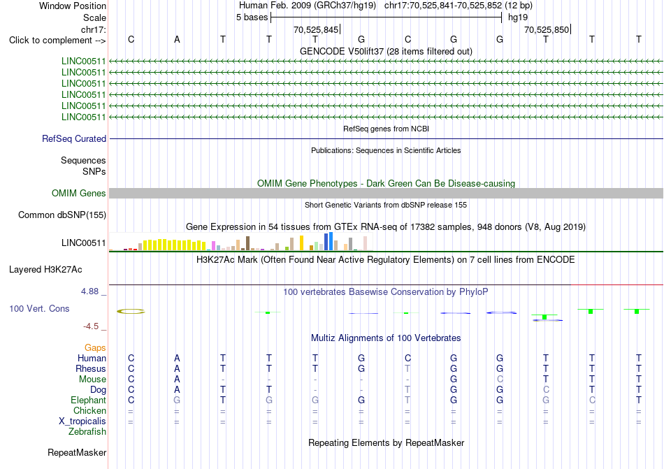664x469 pixels.
Task: Click the -4.5 PhyloP lower scale value
Action: (x=91, y=326)
